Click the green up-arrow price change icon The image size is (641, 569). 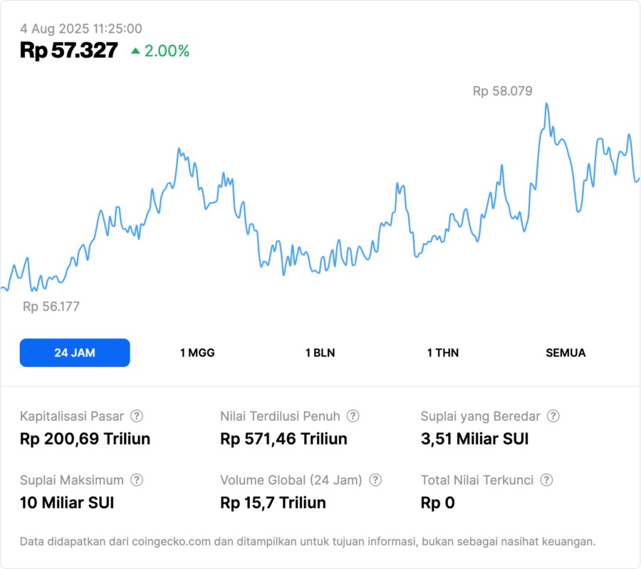(135, 51)
